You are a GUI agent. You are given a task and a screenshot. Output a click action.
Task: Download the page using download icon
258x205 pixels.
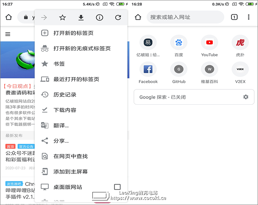[x=81, y=17]
